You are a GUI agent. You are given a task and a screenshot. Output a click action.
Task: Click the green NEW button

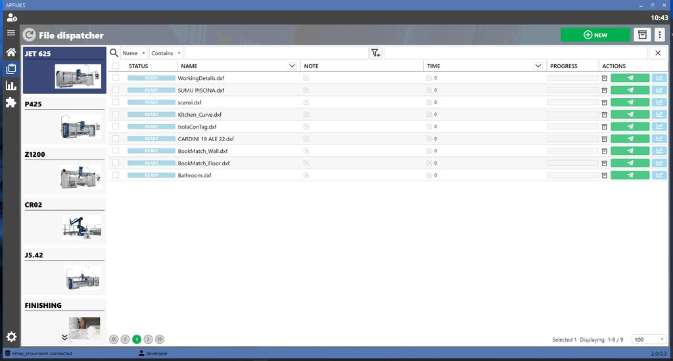[595, 35]
